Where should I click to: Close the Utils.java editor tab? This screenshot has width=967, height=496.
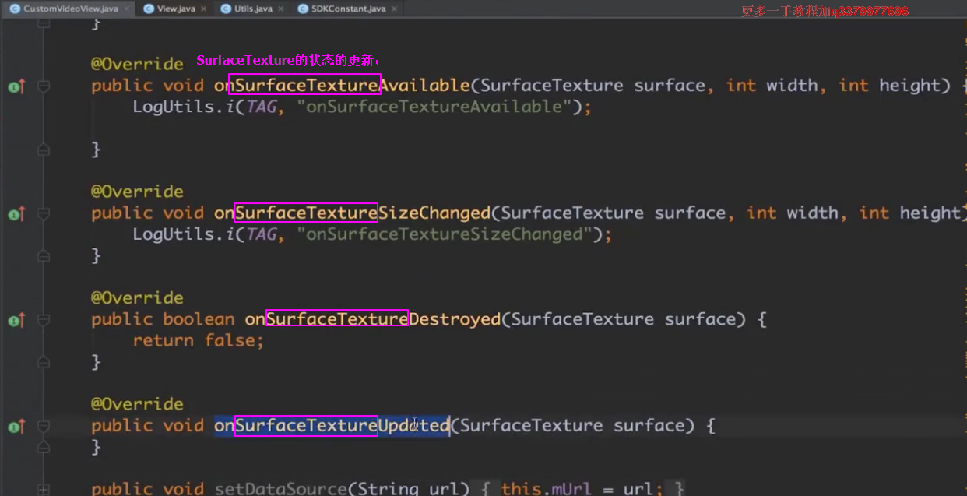point(280,9)
